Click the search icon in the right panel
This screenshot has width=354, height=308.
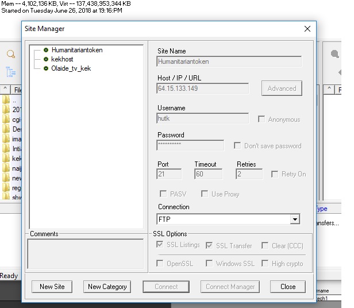point(334,54)
